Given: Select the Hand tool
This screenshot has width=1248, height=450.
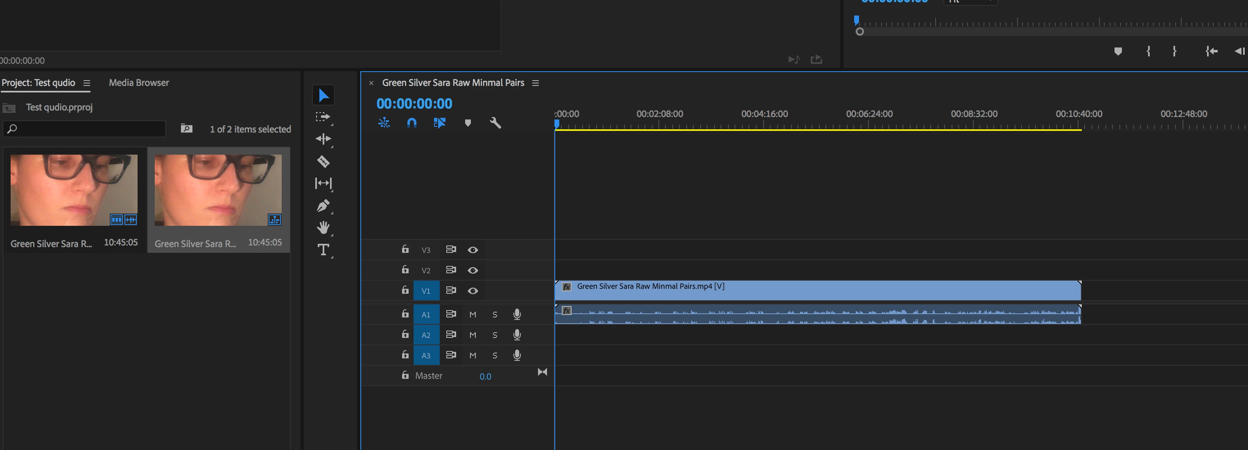Looking at the screenshot, I should tap(323, 227).
